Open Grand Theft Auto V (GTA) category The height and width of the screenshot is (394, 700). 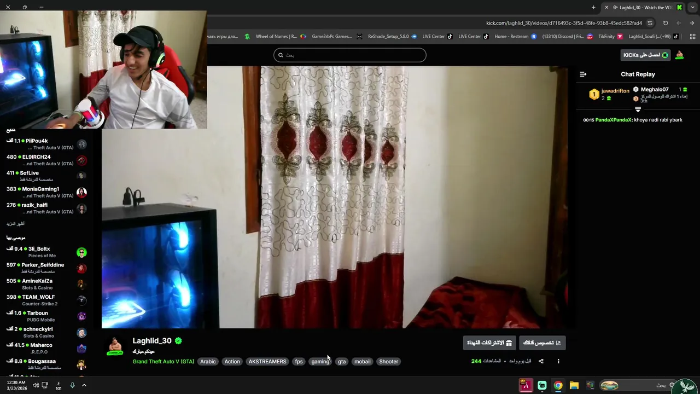(x=163, y=362)
